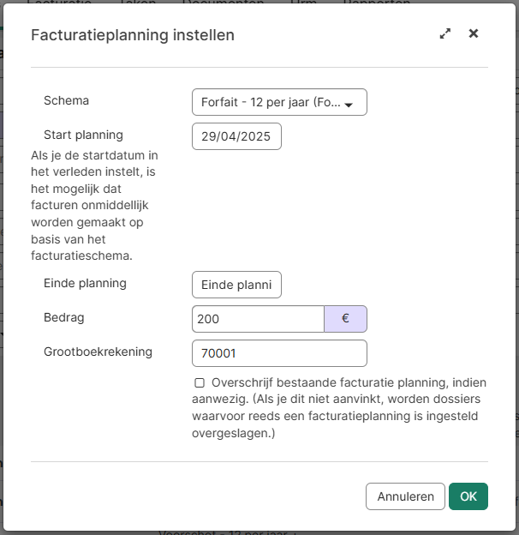Close the Facturatieplanning instellen dialog

[x=474, y=34]
